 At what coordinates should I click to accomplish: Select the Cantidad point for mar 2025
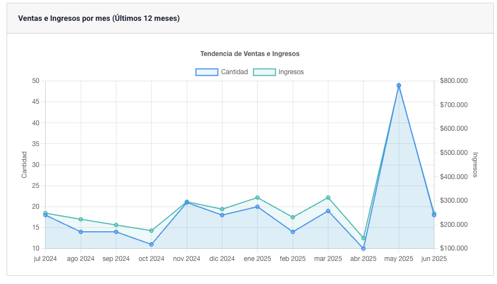pyautogui.click(x=328, y=211)
